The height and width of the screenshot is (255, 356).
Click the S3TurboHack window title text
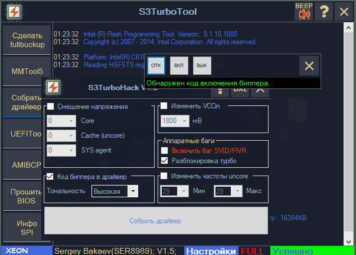pos(123,88)
